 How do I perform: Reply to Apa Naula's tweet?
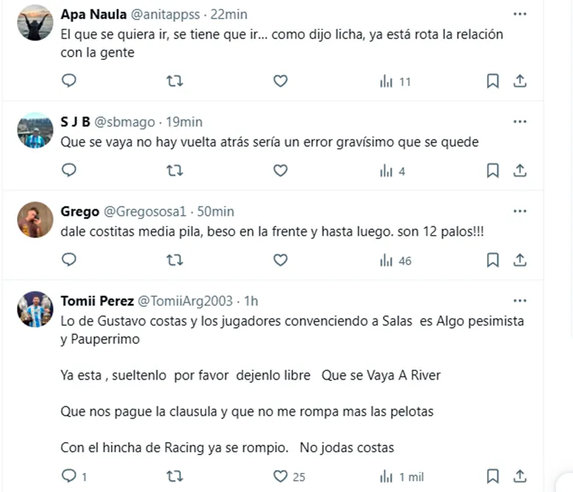(68, 82)
